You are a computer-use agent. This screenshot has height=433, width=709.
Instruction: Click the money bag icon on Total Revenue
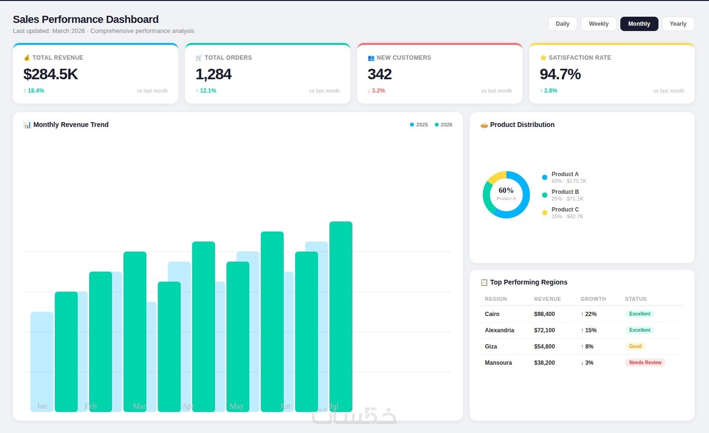(27, 58)
